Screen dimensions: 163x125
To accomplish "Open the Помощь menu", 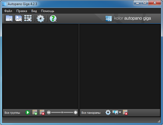I will (x=47, y=11).
